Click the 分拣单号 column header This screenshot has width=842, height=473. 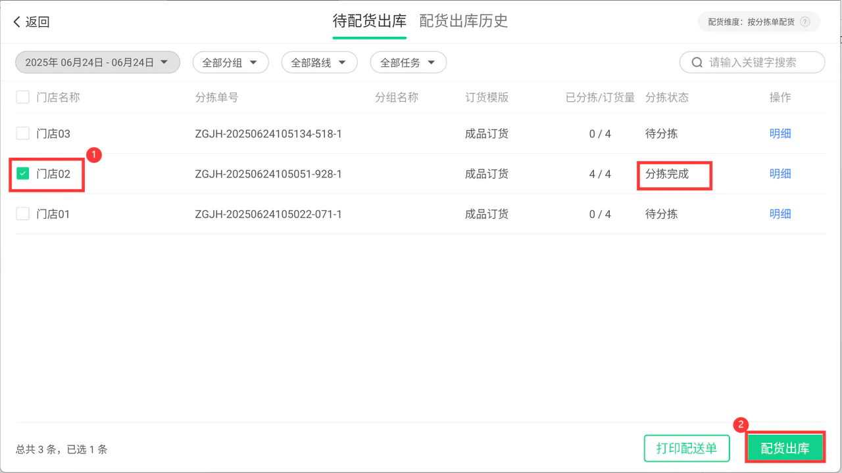pos(216,97)
